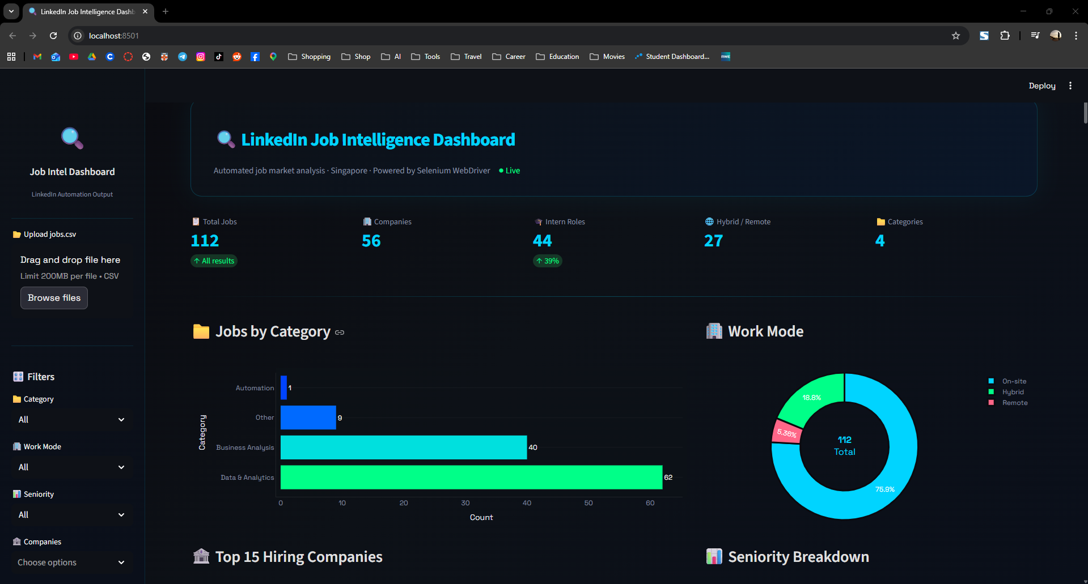This screenshot has height=584, width=1088.
Task: Expand the Seniority filter dropdown
Action: tap(72, 515)
